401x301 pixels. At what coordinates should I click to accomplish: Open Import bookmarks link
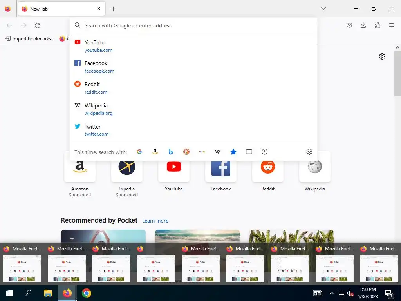30,39
